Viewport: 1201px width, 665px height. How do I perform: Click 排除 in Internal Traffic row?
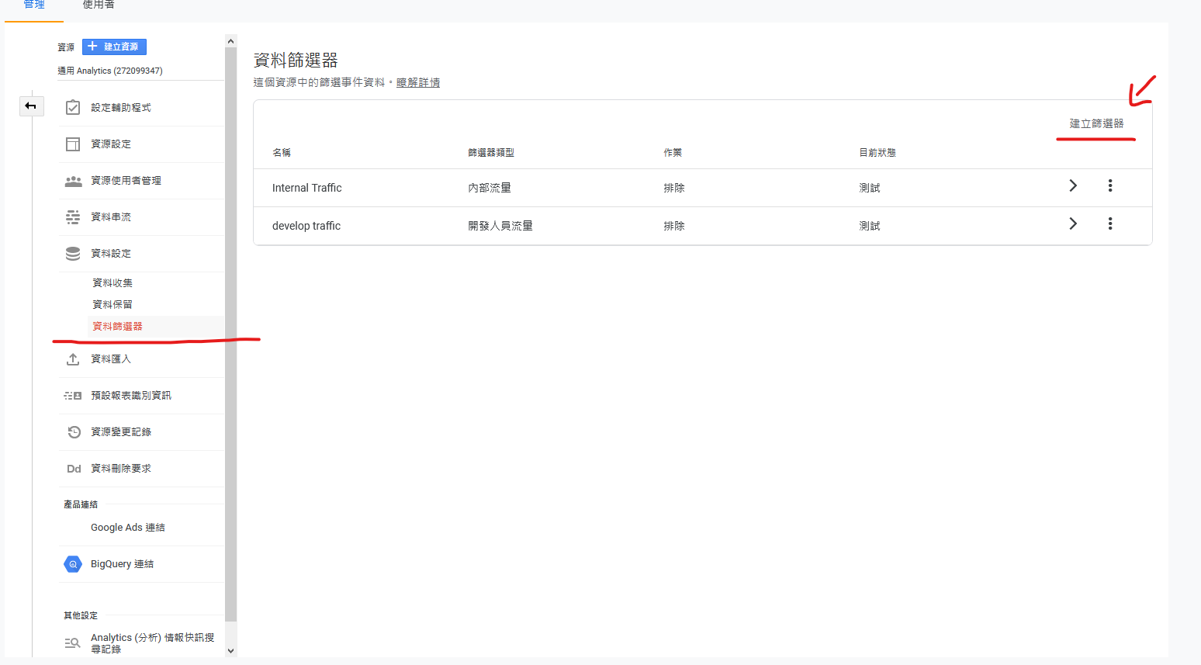click(x=674, y=188)
